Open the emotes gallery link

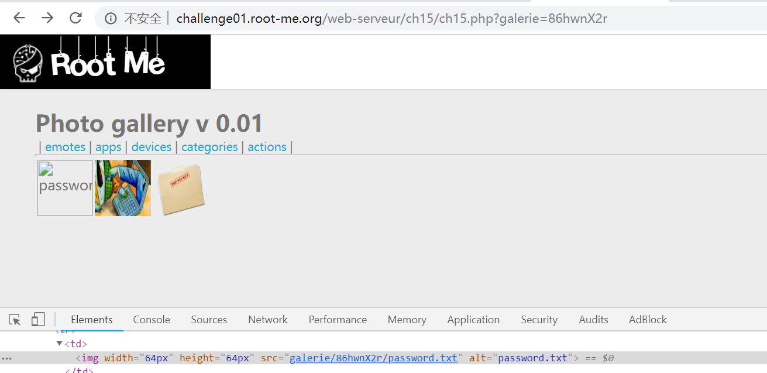[65, 147]
